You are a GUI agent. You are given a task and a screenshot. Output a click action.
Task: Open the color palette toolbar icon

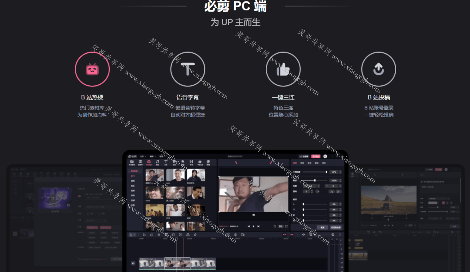coord(208,163)
